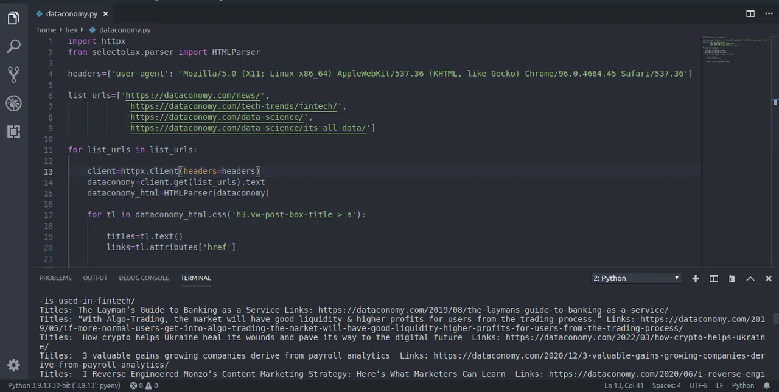779x392 pixels.
Task: Click 'for list_urls in list_urls:' line
Action: tap(133, 150)
